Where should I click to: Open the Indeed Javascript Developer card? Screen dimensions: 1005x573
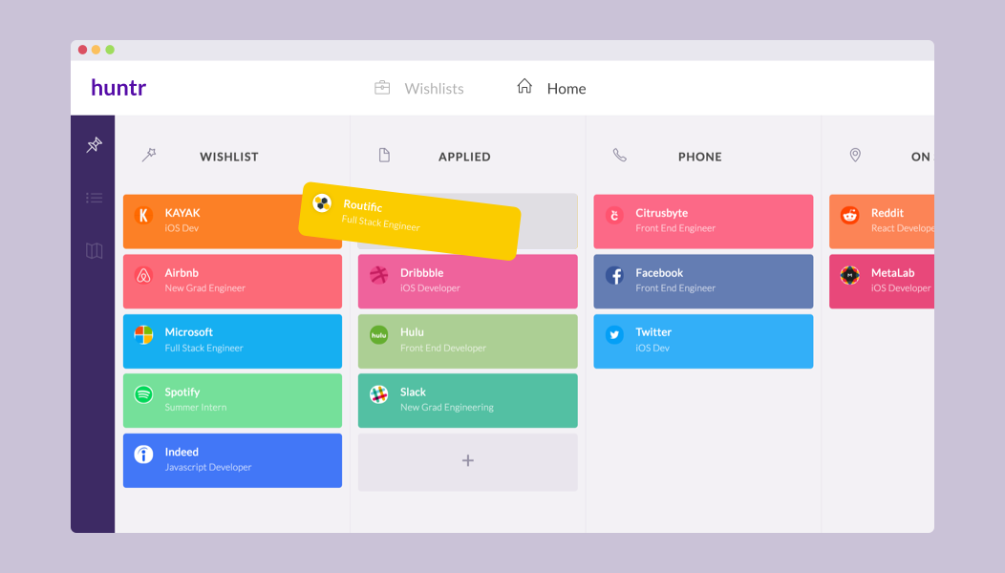233,461
